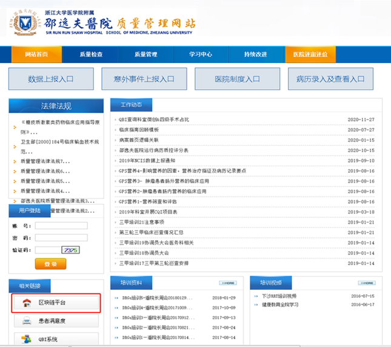Click the MORE icon in 培训视频 panel
The height and width of the screenshot is (347, 391).
(367, 283)
